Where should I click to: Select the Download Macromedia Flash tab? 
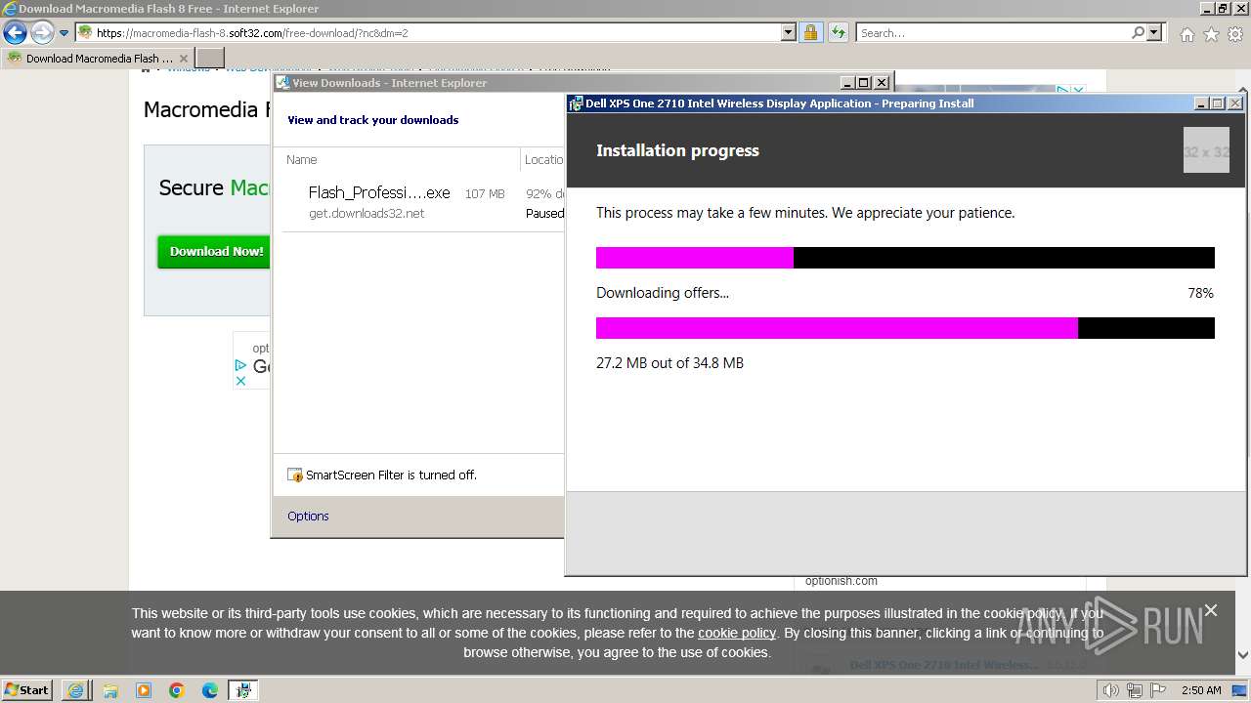click(x=97, y=58)
